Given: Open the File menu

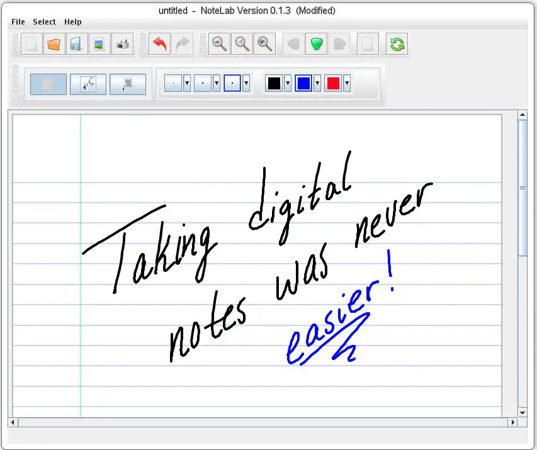Looking at the screenshot, I should click(x=18, y=22).
